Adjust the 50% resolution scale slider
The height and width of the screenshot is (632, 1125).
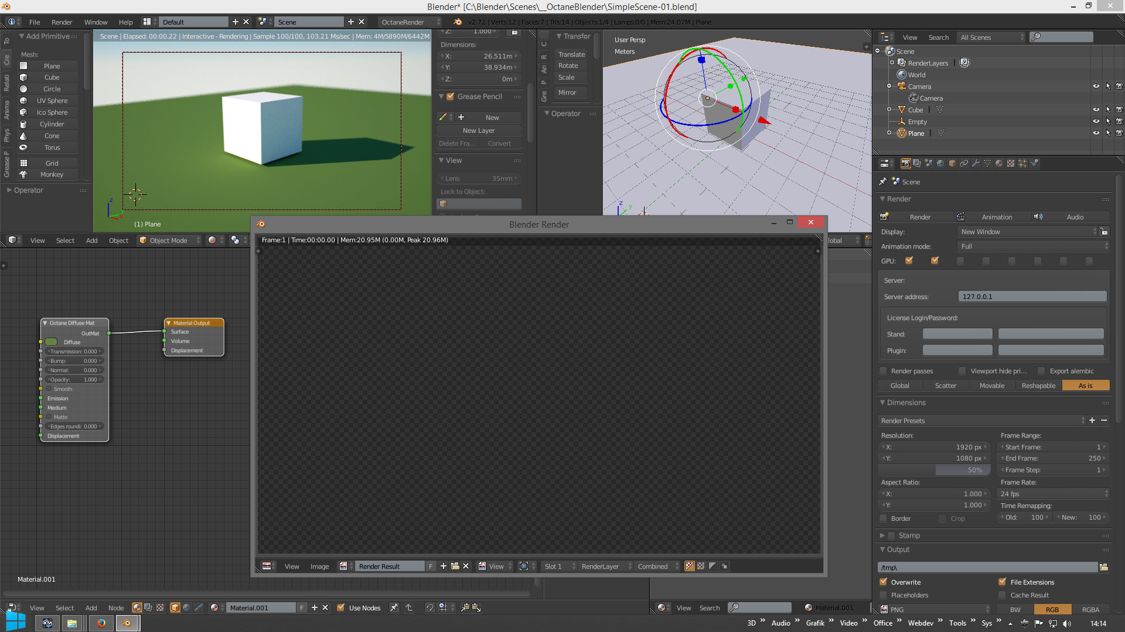click(x=934, y=470)
